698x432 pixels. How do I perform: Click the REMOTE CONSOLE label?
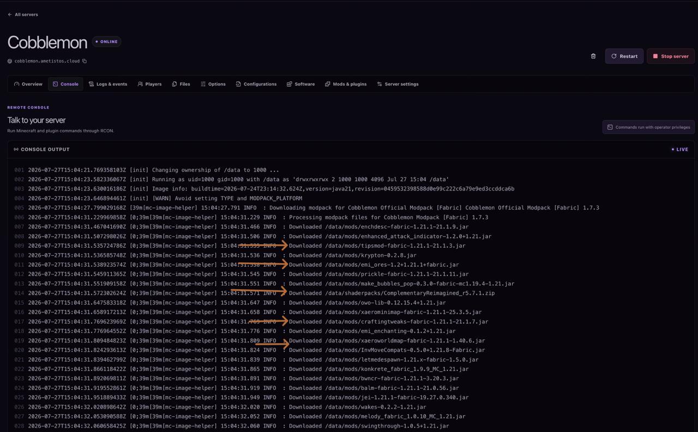tap(28, 107)
